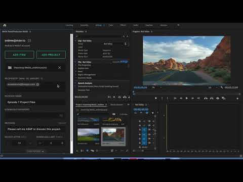
Task: Switch to Learning workspace
Action: [x=69, y=25]
